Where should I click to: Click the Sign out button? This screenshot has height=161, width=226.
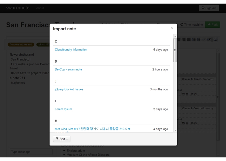(209, 8)
